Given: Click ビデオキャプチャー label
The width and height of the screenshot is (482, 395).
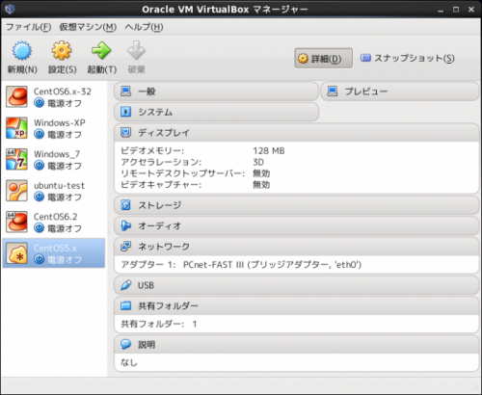Looking at the screenshot, I should [161, 185].
